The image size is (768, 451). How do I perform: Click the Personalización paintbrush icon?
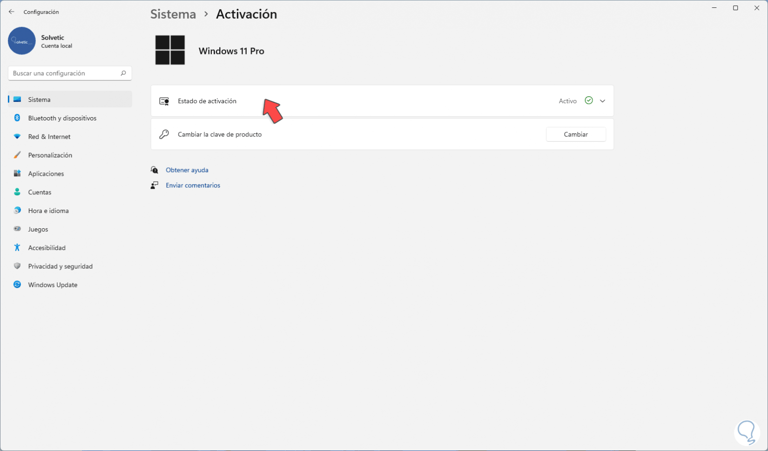[x=17, y=155]
